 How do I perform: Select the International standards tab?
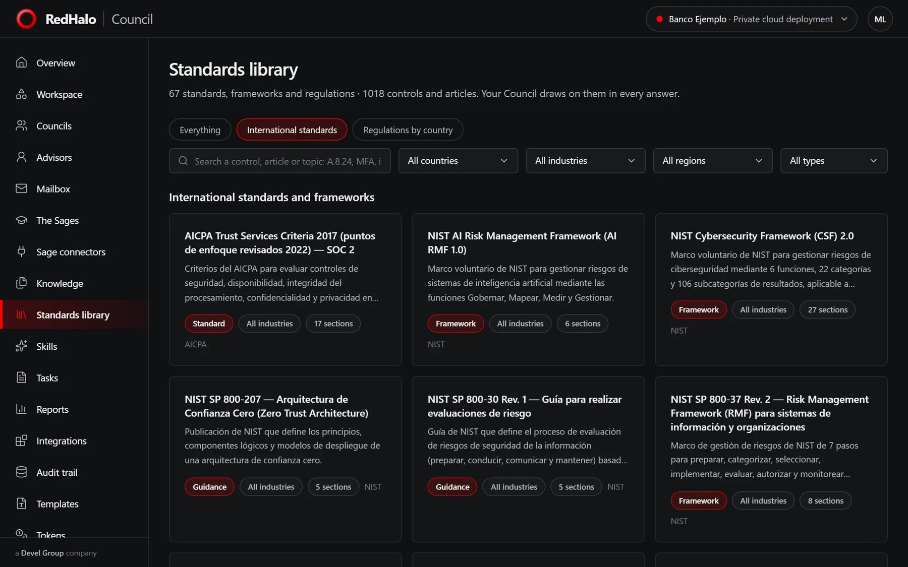(x=292, y=130)
